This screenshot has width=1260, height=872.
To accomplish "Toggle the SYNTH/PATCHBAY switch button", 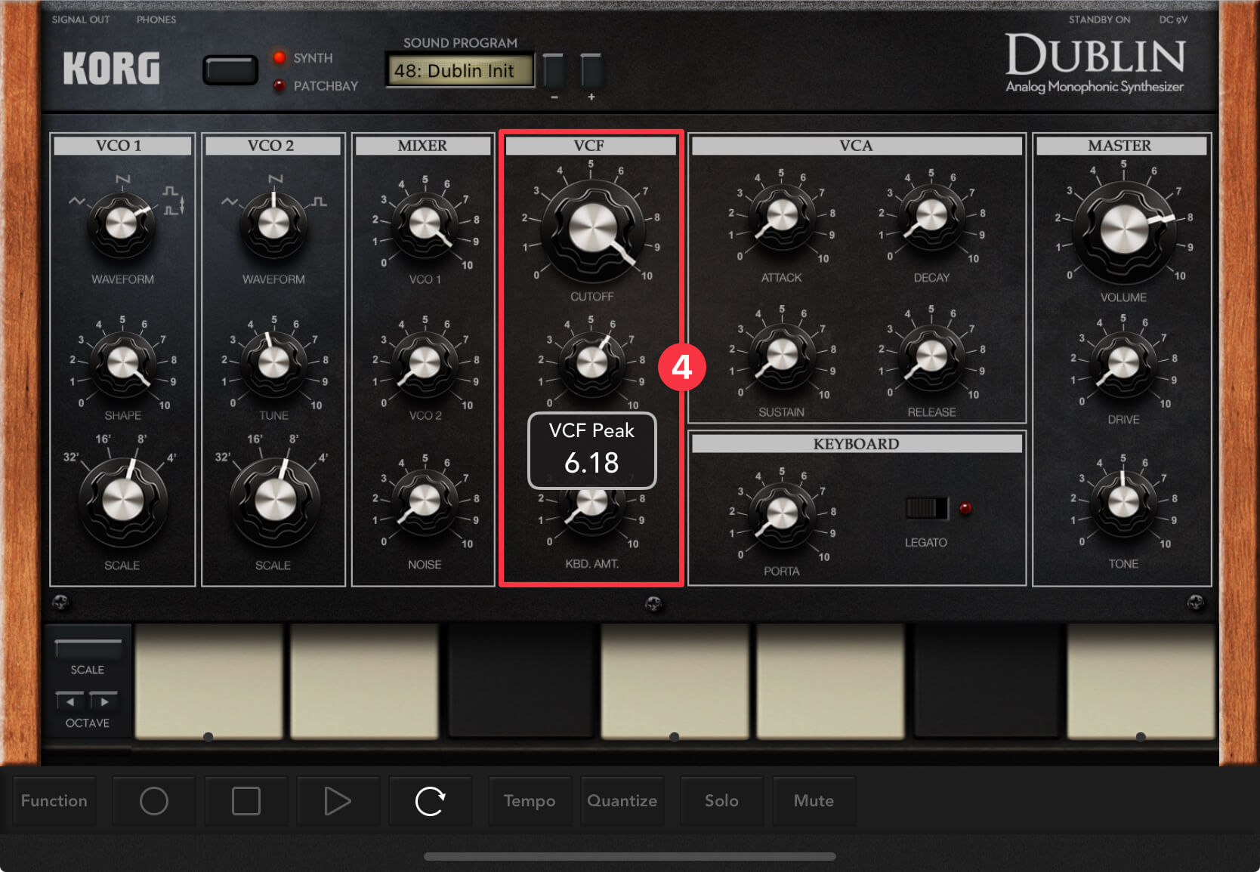I will (x=230, y=71).
